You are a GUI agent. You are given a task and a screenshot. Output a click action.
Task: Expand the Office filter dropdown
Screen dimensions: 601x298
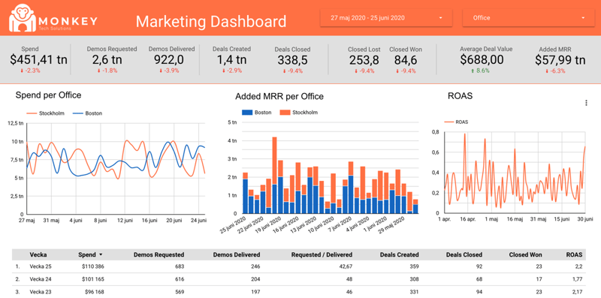tap(529, 18)
